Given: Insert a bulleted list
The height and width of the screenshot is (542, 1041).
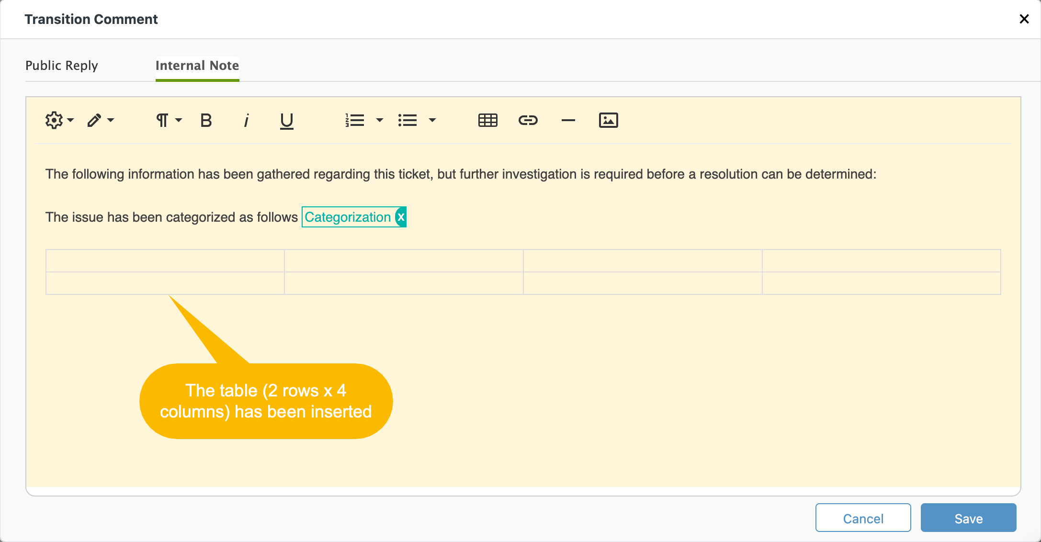Looking at the screenshot, I should (x=407, y=120).
